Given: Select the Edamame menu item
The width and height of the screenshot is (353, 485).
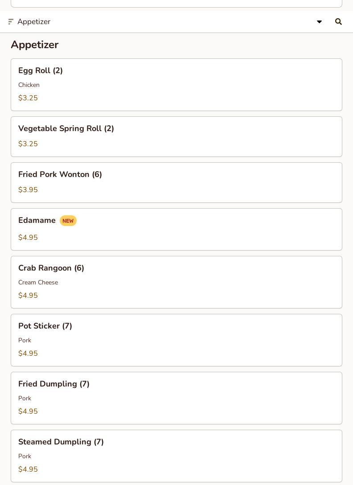Looking at the screenshot, I should pyautogui.click(x=176, y=229).
